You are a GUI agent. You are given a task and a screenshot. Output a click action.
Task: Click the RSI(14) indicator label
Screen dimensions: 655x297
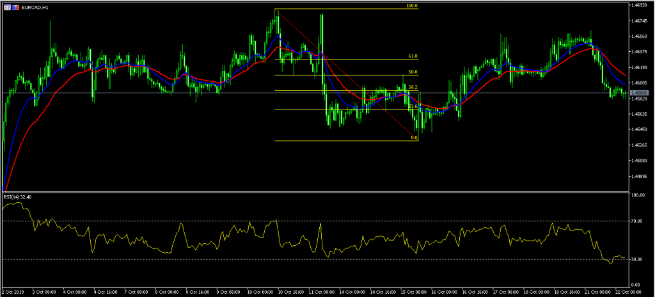click(x=17, y=197)
